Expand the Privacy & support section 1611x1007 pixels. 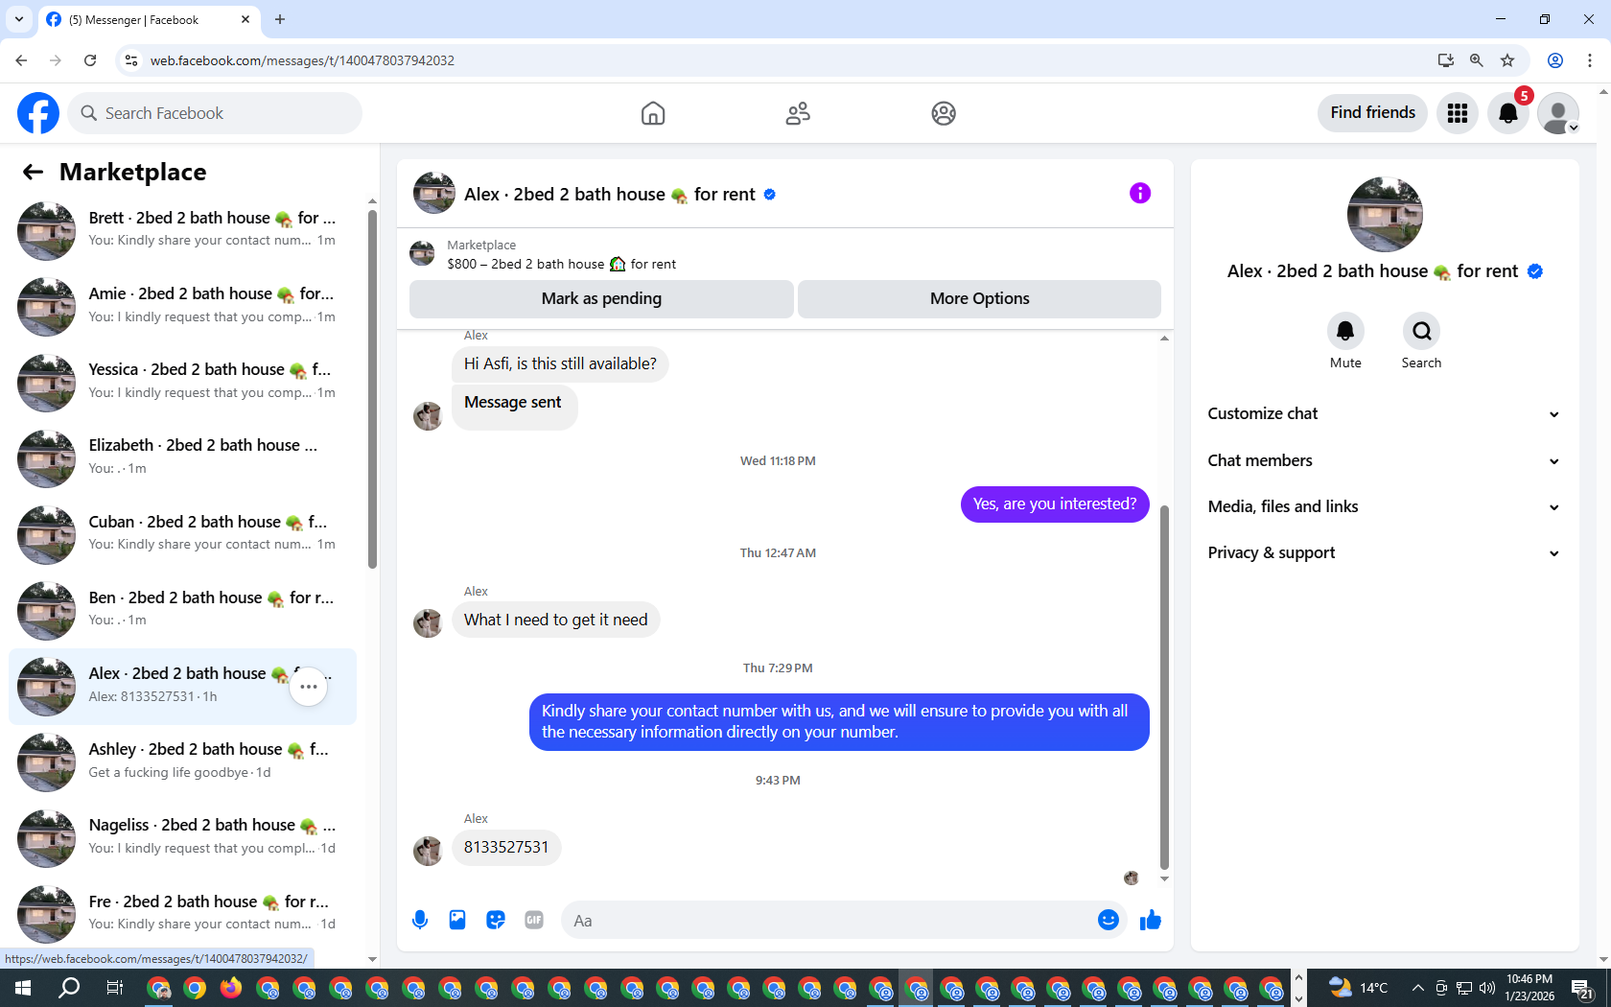pyautogui.click(x=1384, y=552)
